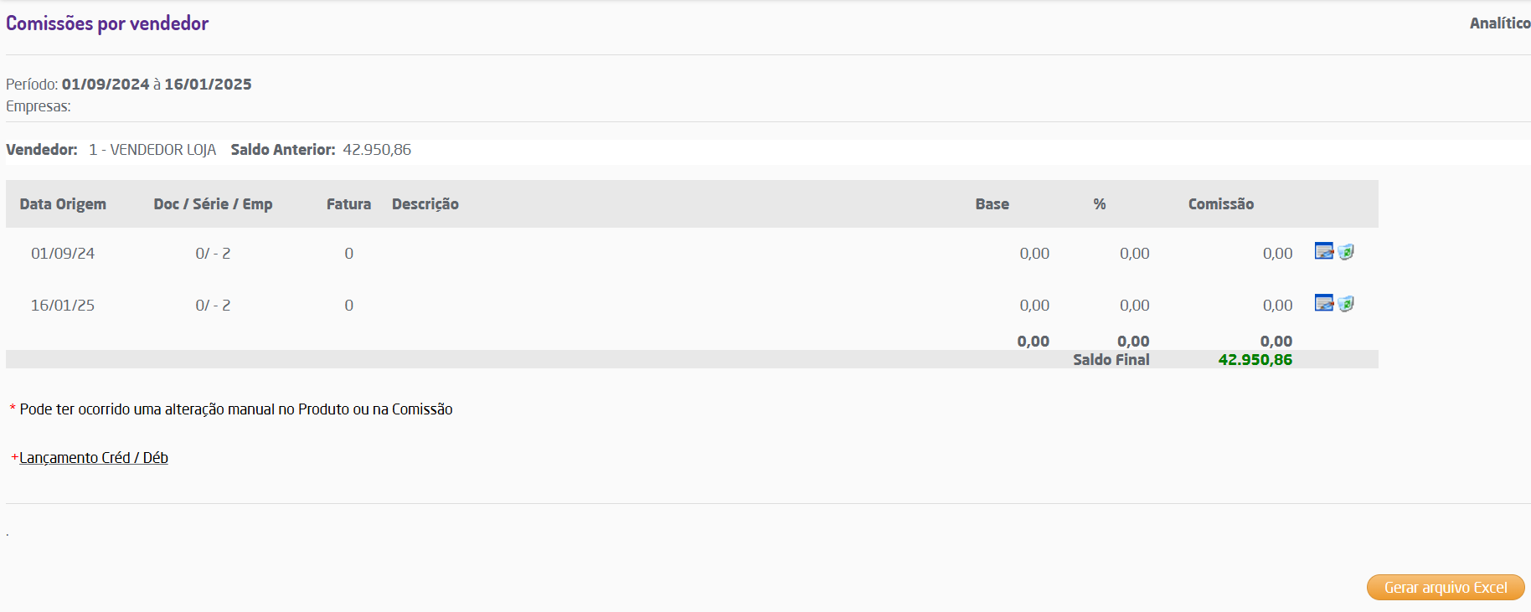The width and height of the screenshot is (1531, 612).
Task: Click the Gerar arquivo Excel button
Action: 1445,588
